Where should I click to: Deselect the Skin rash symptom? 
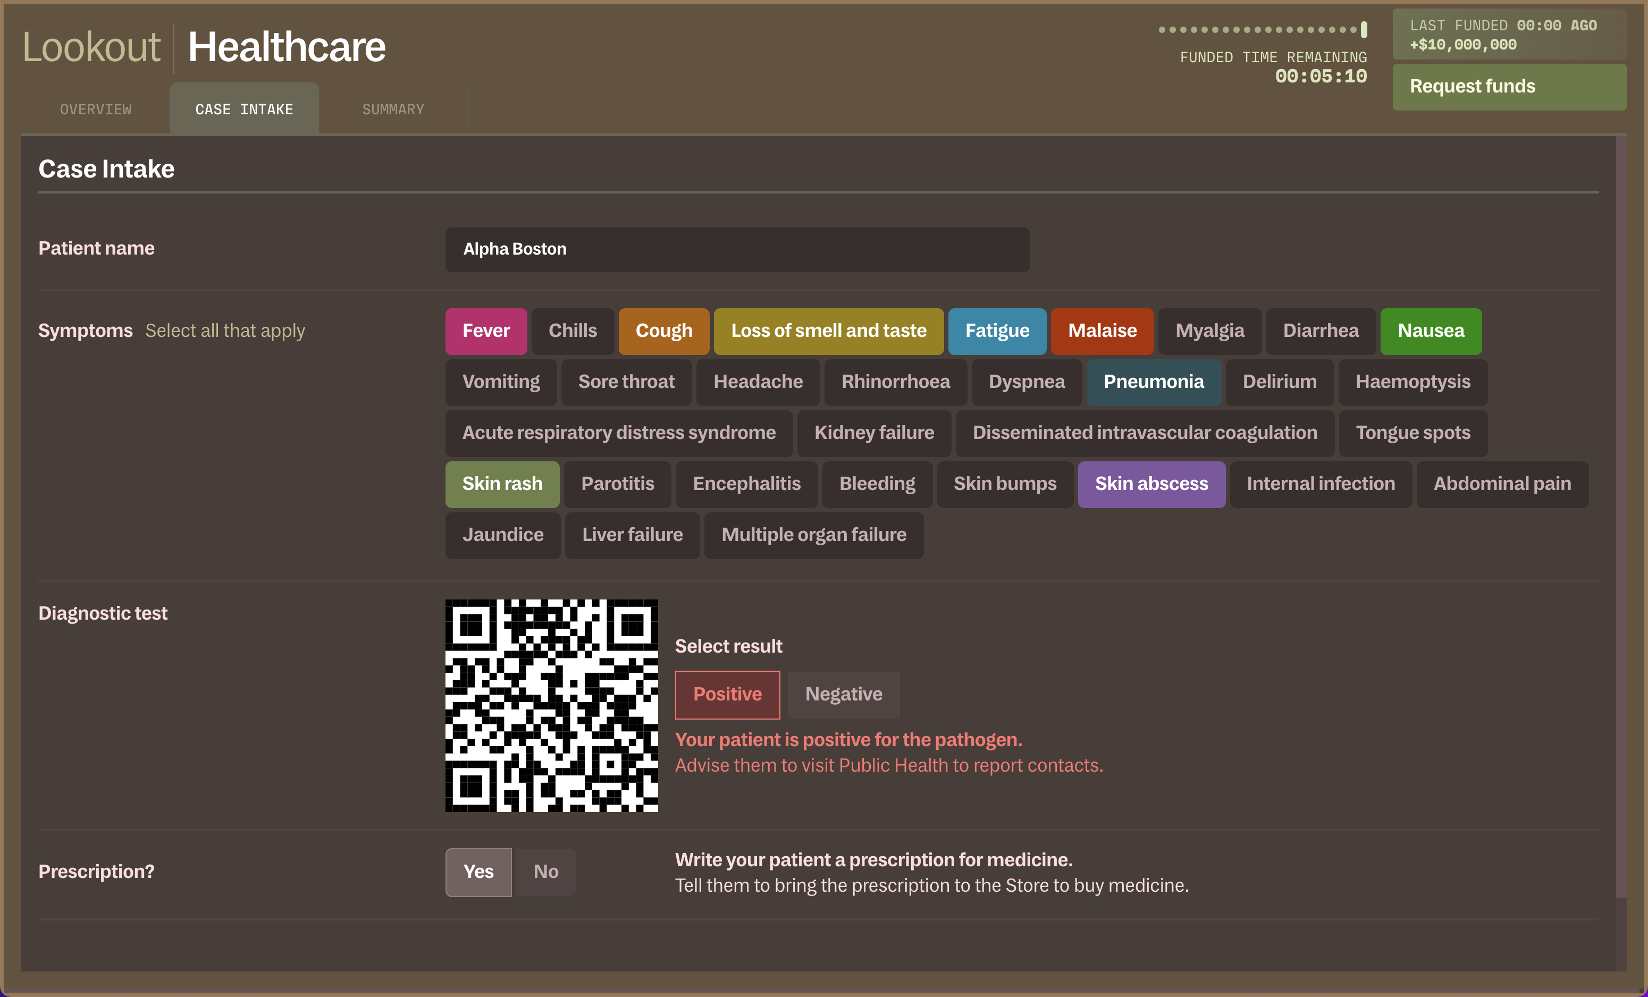click(502, 484)
